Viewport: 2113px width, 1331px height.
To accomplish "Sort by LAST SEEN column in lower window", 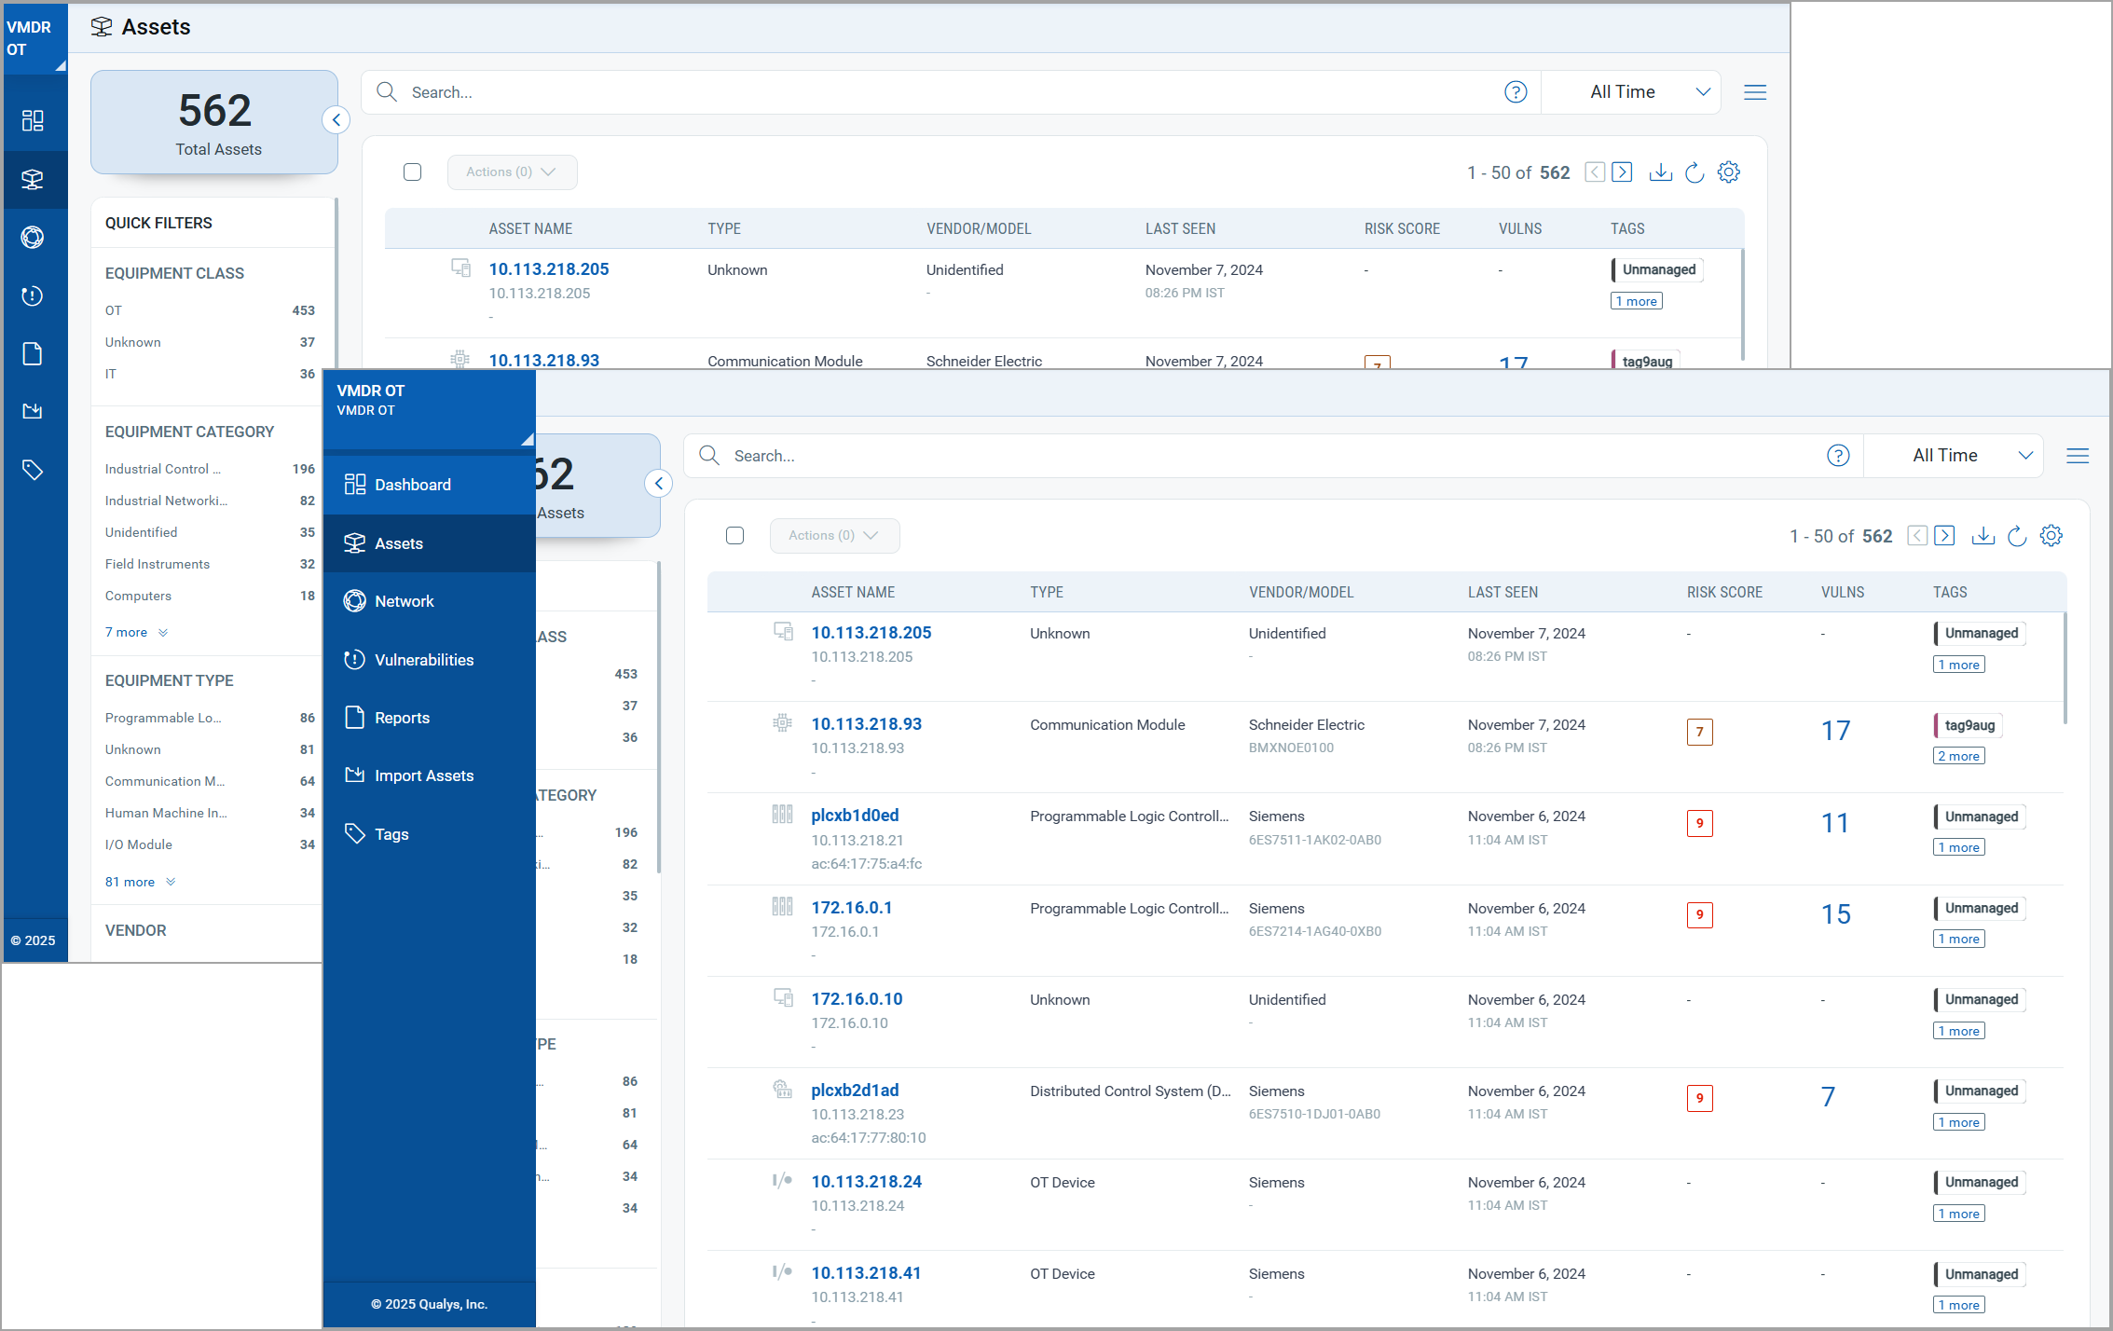I will pos(1502,592).
